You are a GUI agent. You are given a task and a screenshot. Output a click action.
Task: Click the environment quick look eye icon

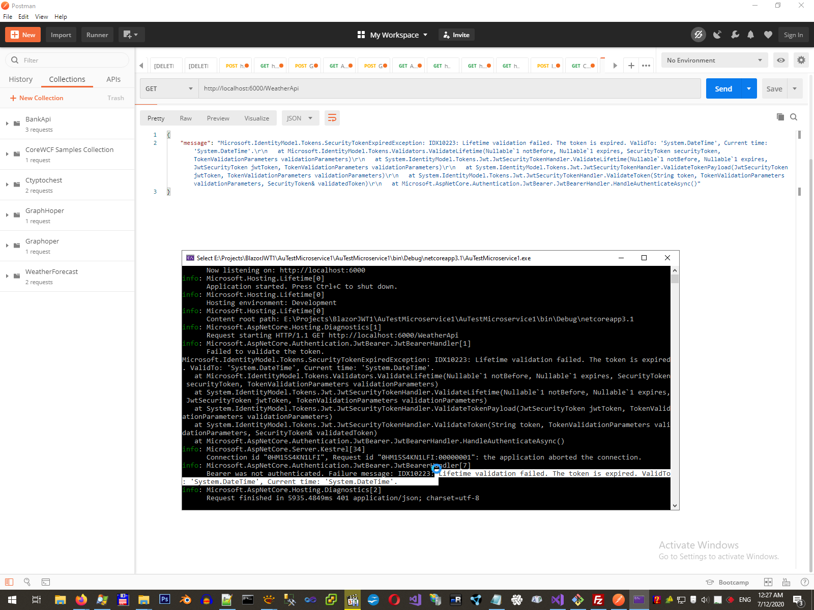coord(781,60)
